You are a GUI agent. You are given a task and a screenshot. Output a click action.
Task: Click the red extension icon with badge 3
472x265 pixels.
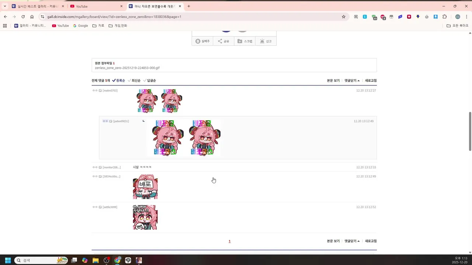click(383, 17)
